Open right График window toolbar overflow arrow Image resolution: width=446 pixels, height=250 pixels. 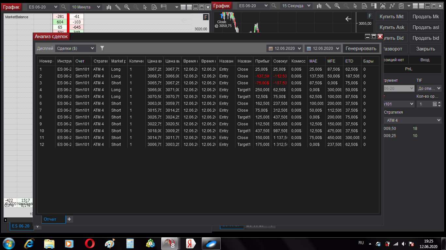point(409,6)
